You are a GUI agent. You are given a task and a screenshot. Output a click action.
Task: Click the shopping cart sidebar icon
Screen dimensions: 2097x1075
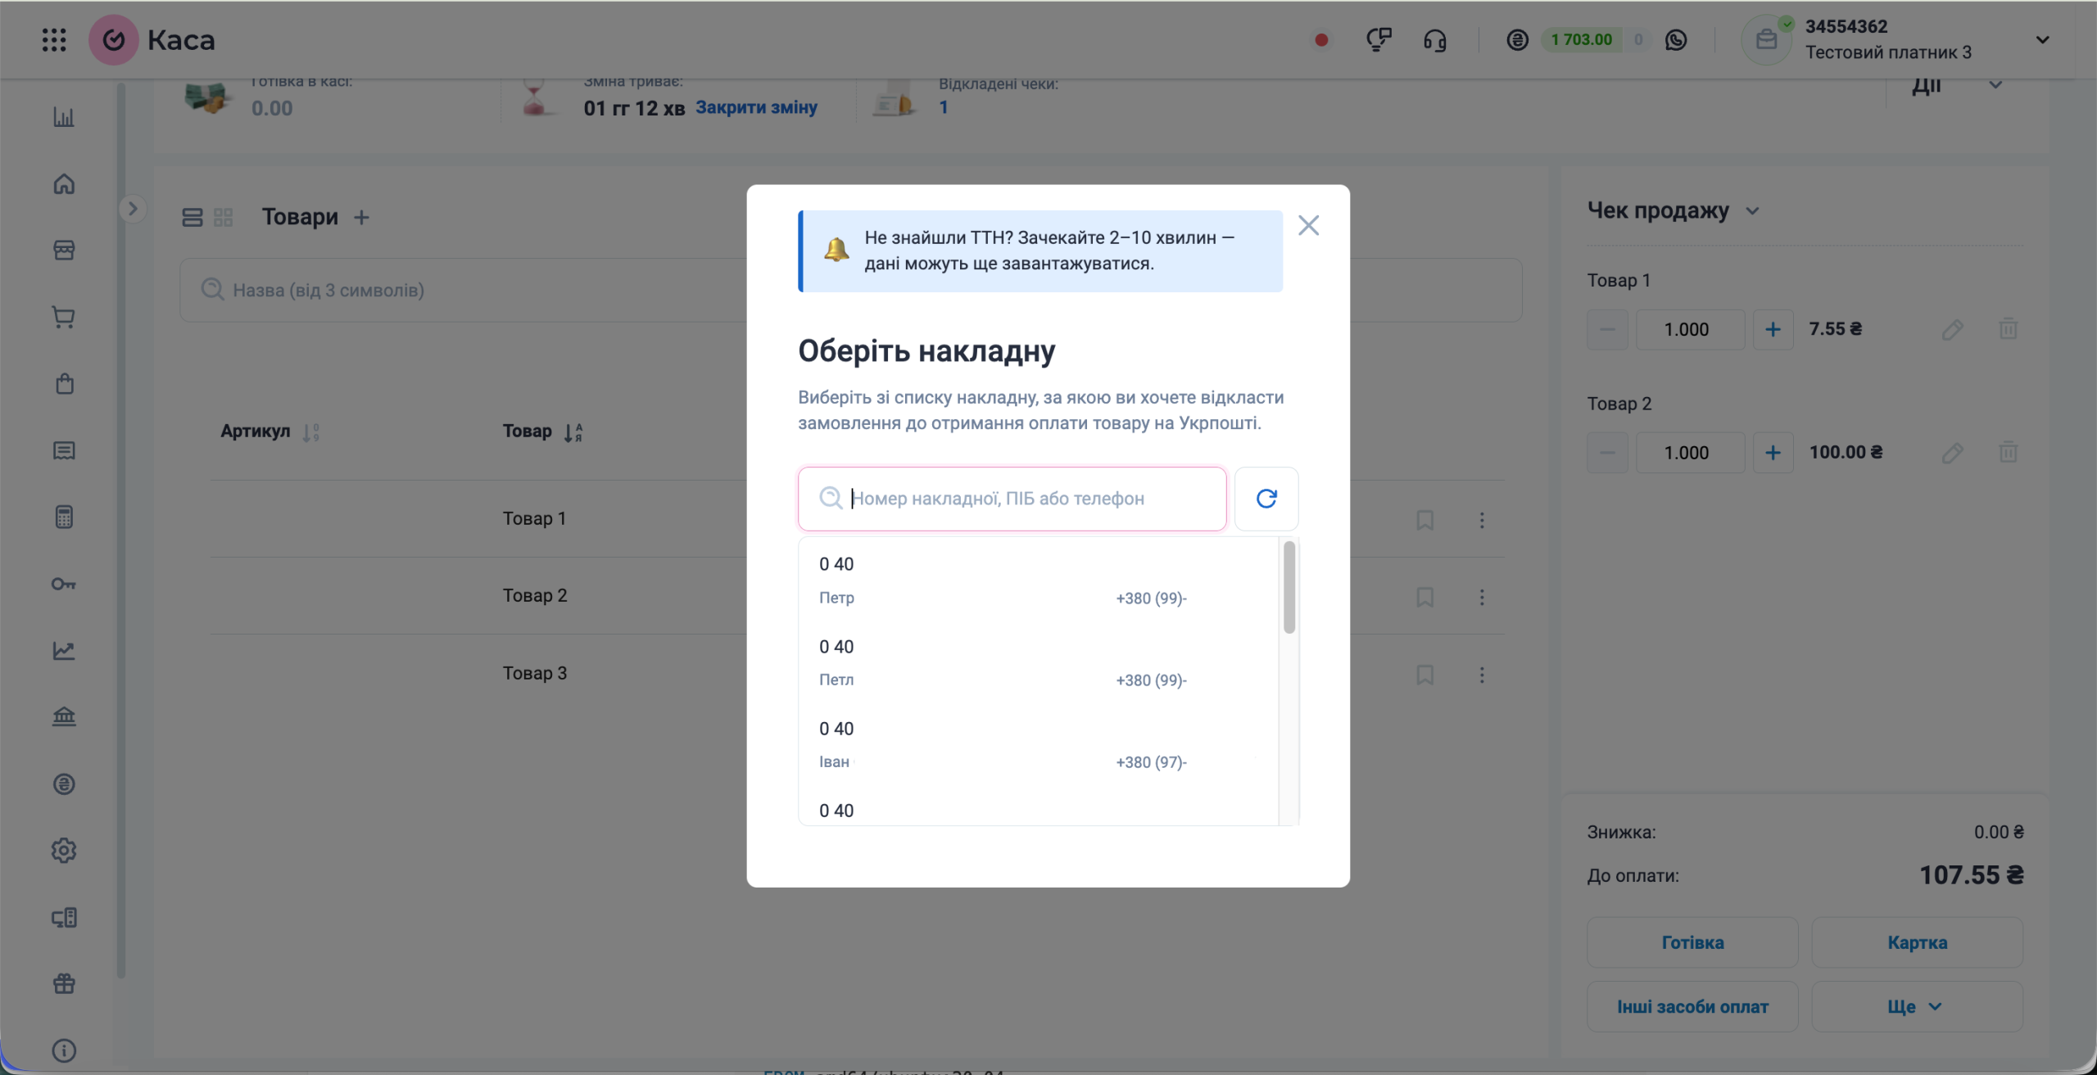[x=64, y=317]
